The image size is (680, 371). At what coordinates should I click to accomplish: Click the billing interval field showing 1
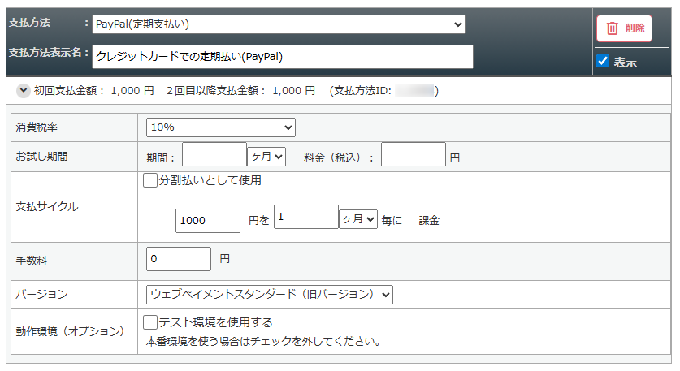pyautogui.click(x=305, y=218)
